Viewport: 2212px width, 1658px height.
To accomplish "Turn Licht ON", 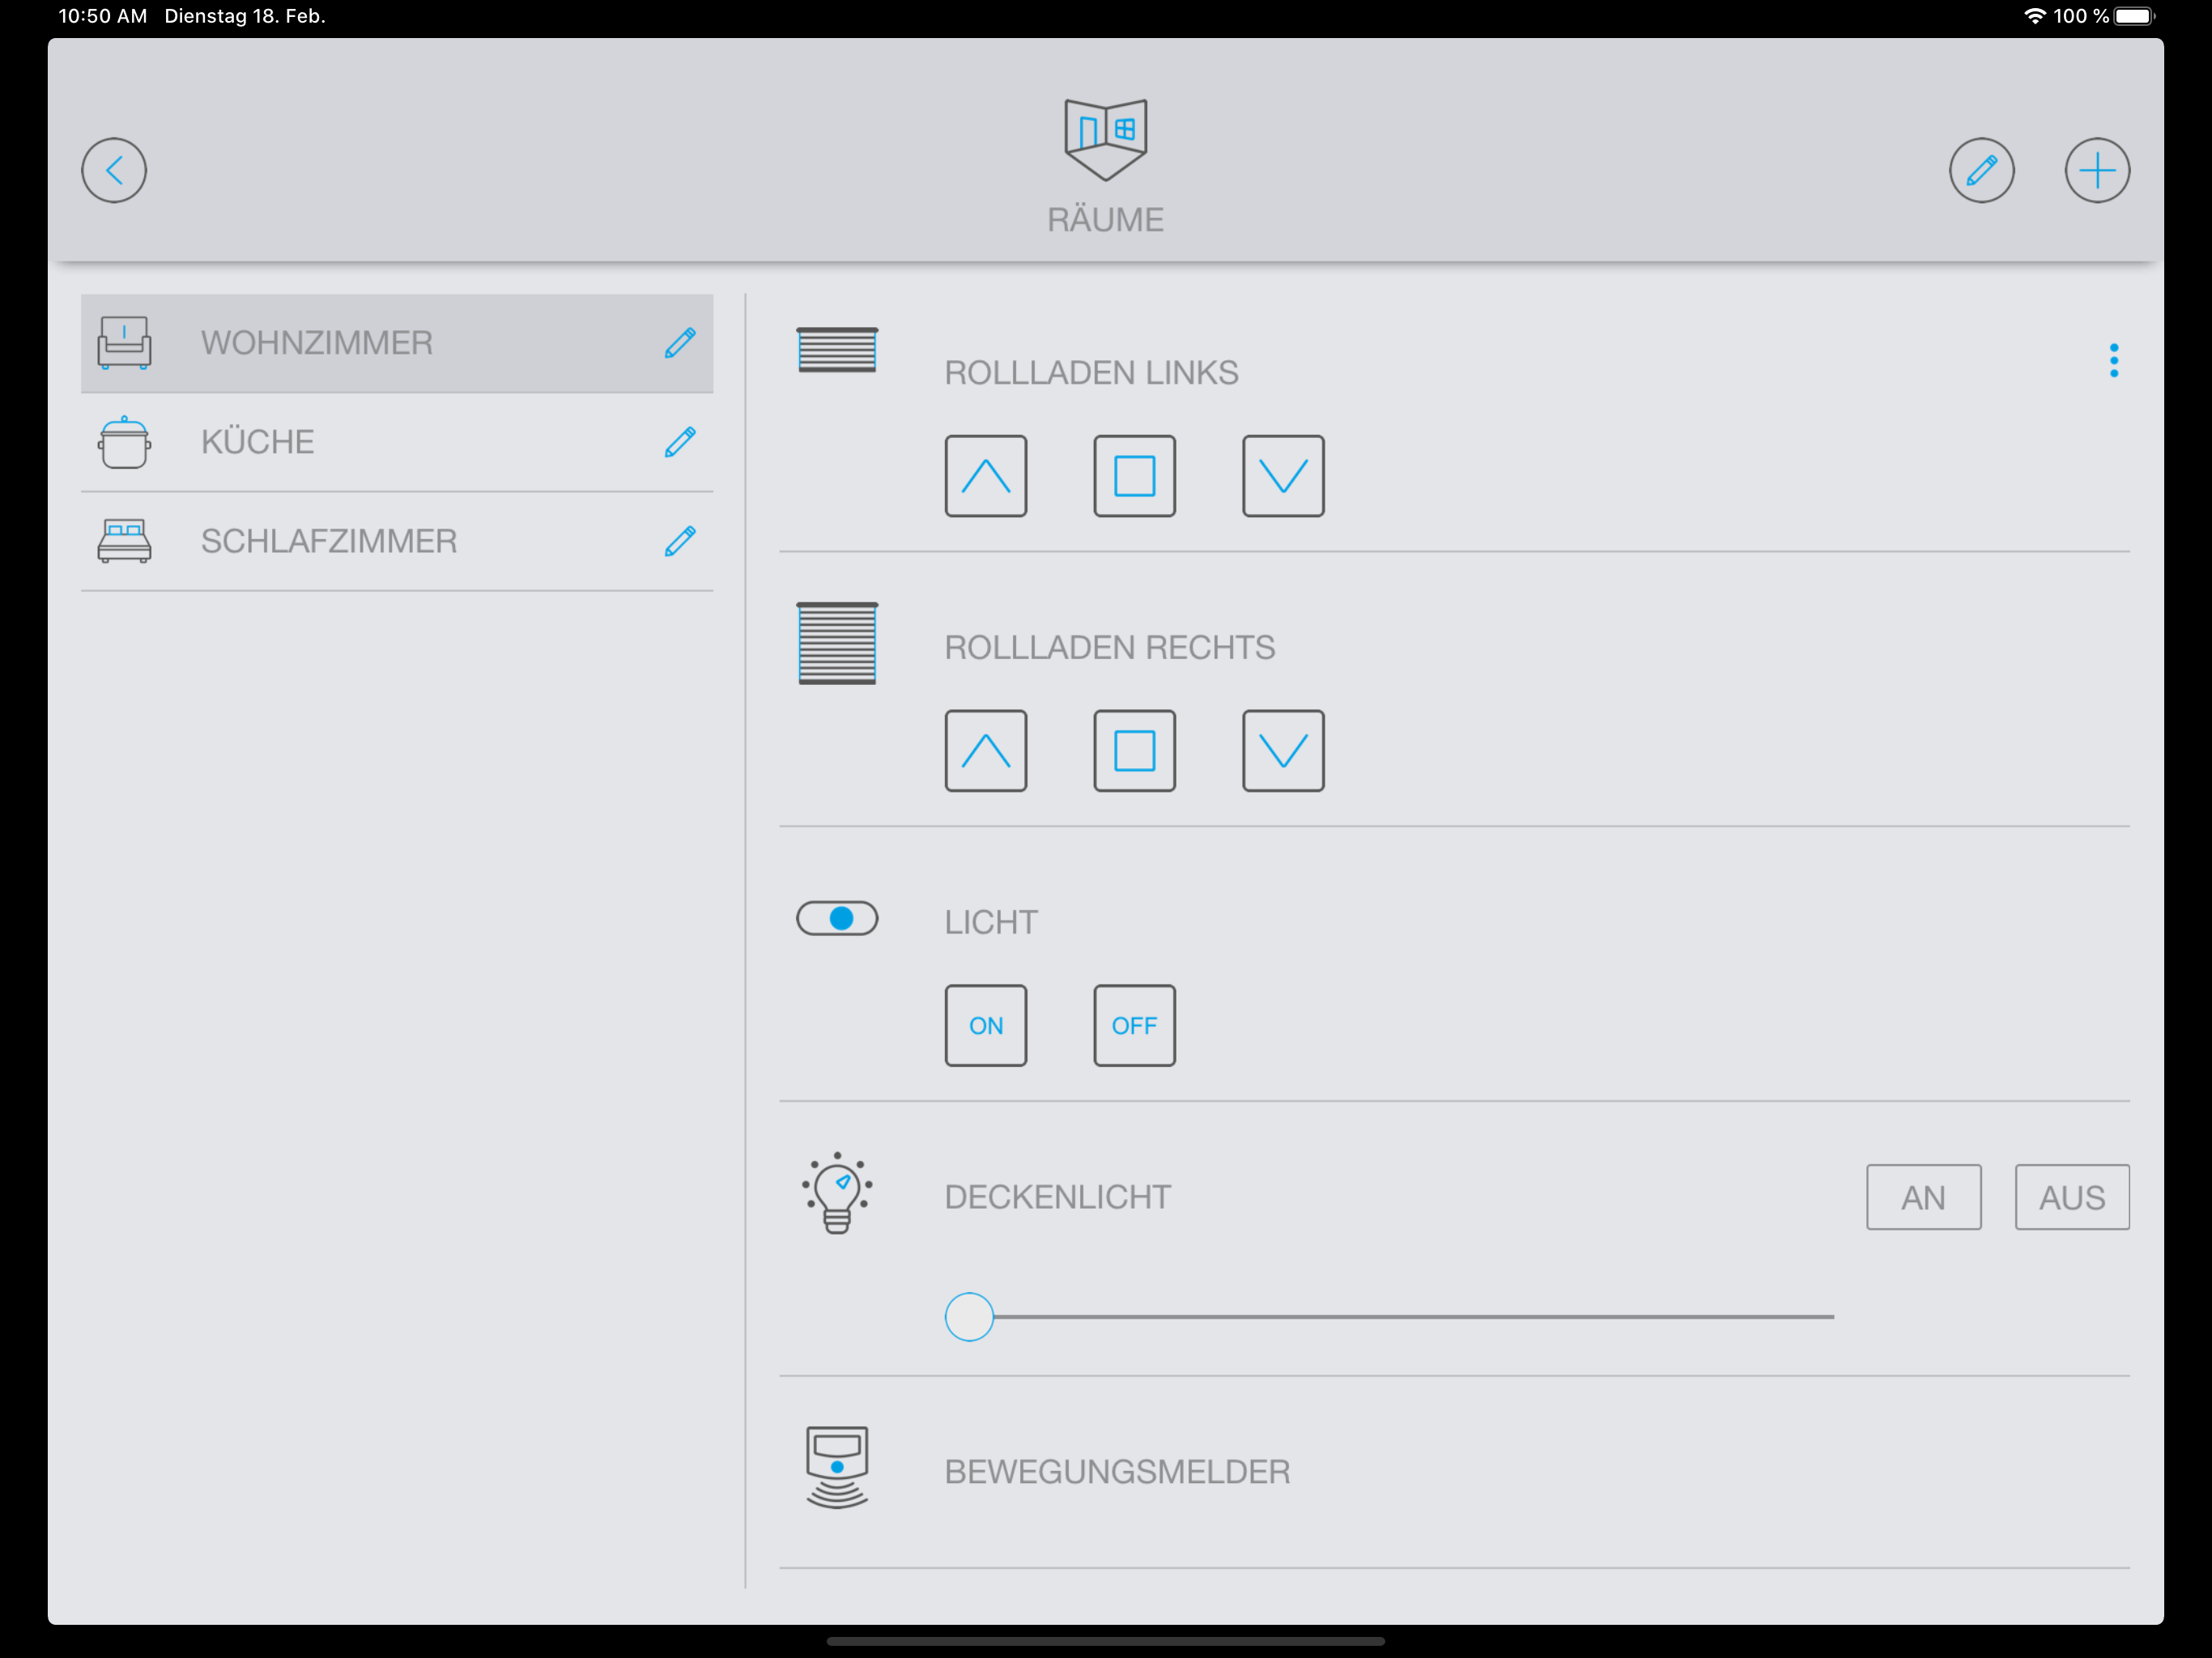I will pos(985,1025).
